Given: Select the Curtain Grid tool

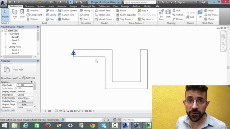Looking at the screenshot, I should click(x=66, y=15).
